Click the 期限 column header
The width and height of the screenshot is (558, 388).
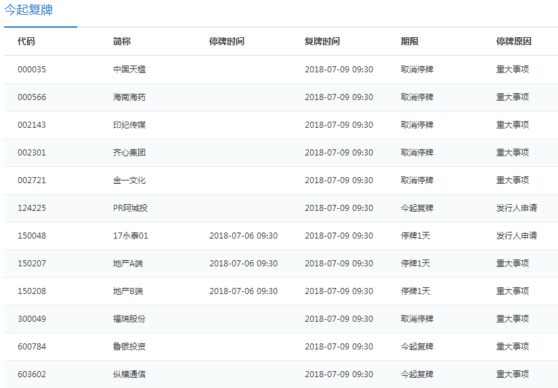(410, 41)
